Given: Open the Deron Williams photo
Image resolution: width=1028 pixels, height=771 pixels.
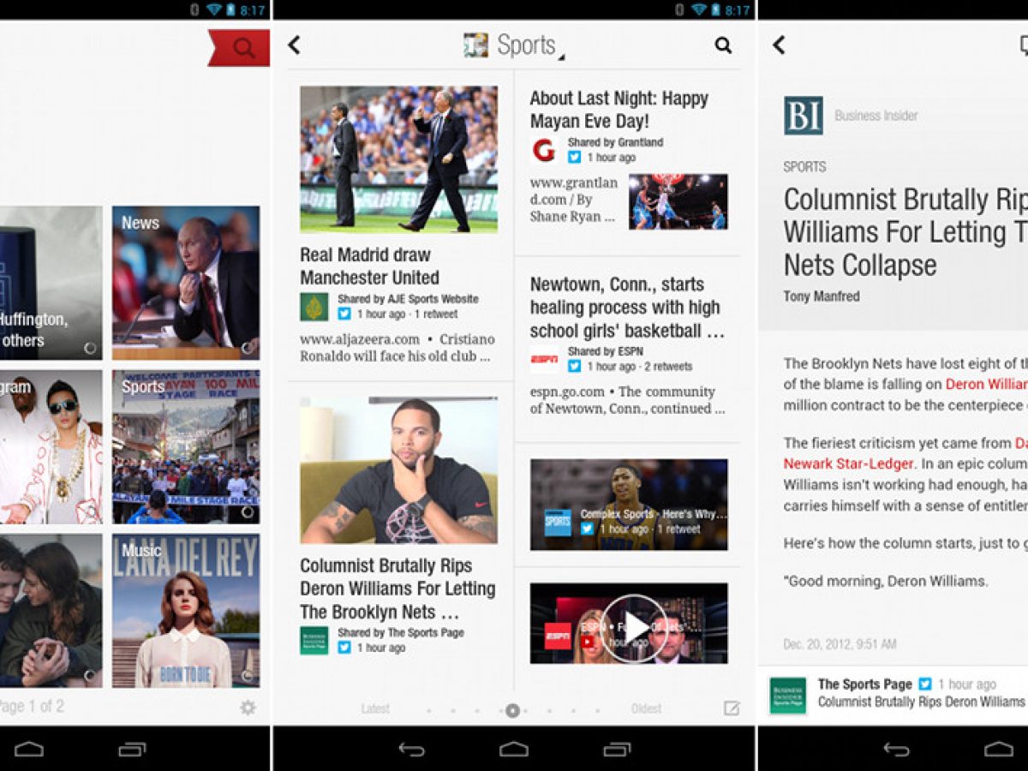Looking at the screenshot, I should [x=398, y=470].
